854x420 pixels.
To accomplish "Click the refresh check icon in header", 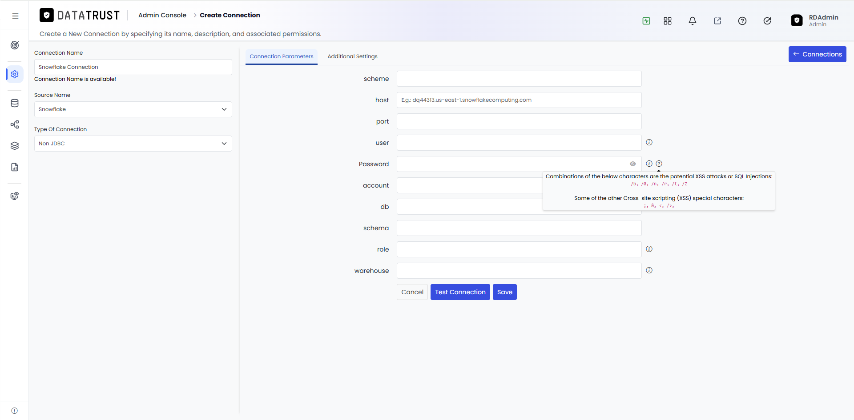I will pos(767,21).
